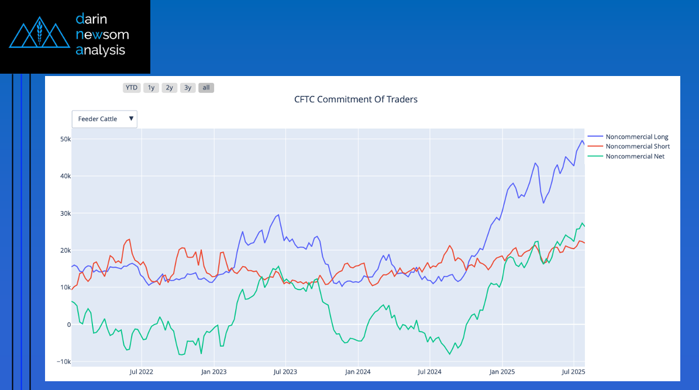Click the −10k y-axis tick label
Image resolution: width=699 pixels, height=390 pixels.
click(62, 361)
